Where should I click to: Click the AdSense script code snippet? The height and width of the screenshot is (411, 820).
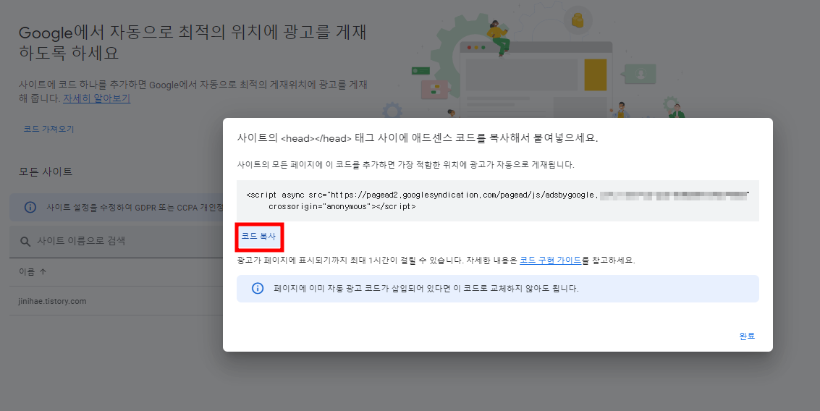[497, 200]
